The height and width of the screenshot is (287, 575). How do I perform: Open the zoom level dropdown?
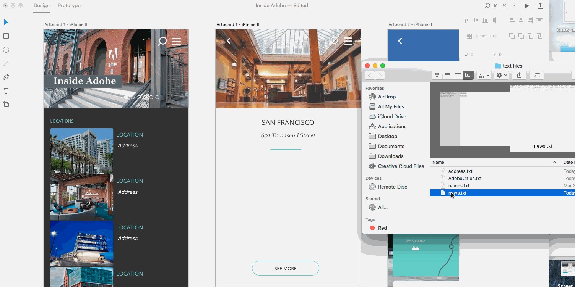514,6
